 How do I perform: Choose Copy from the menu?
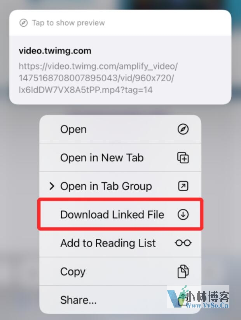pos(120,271)
